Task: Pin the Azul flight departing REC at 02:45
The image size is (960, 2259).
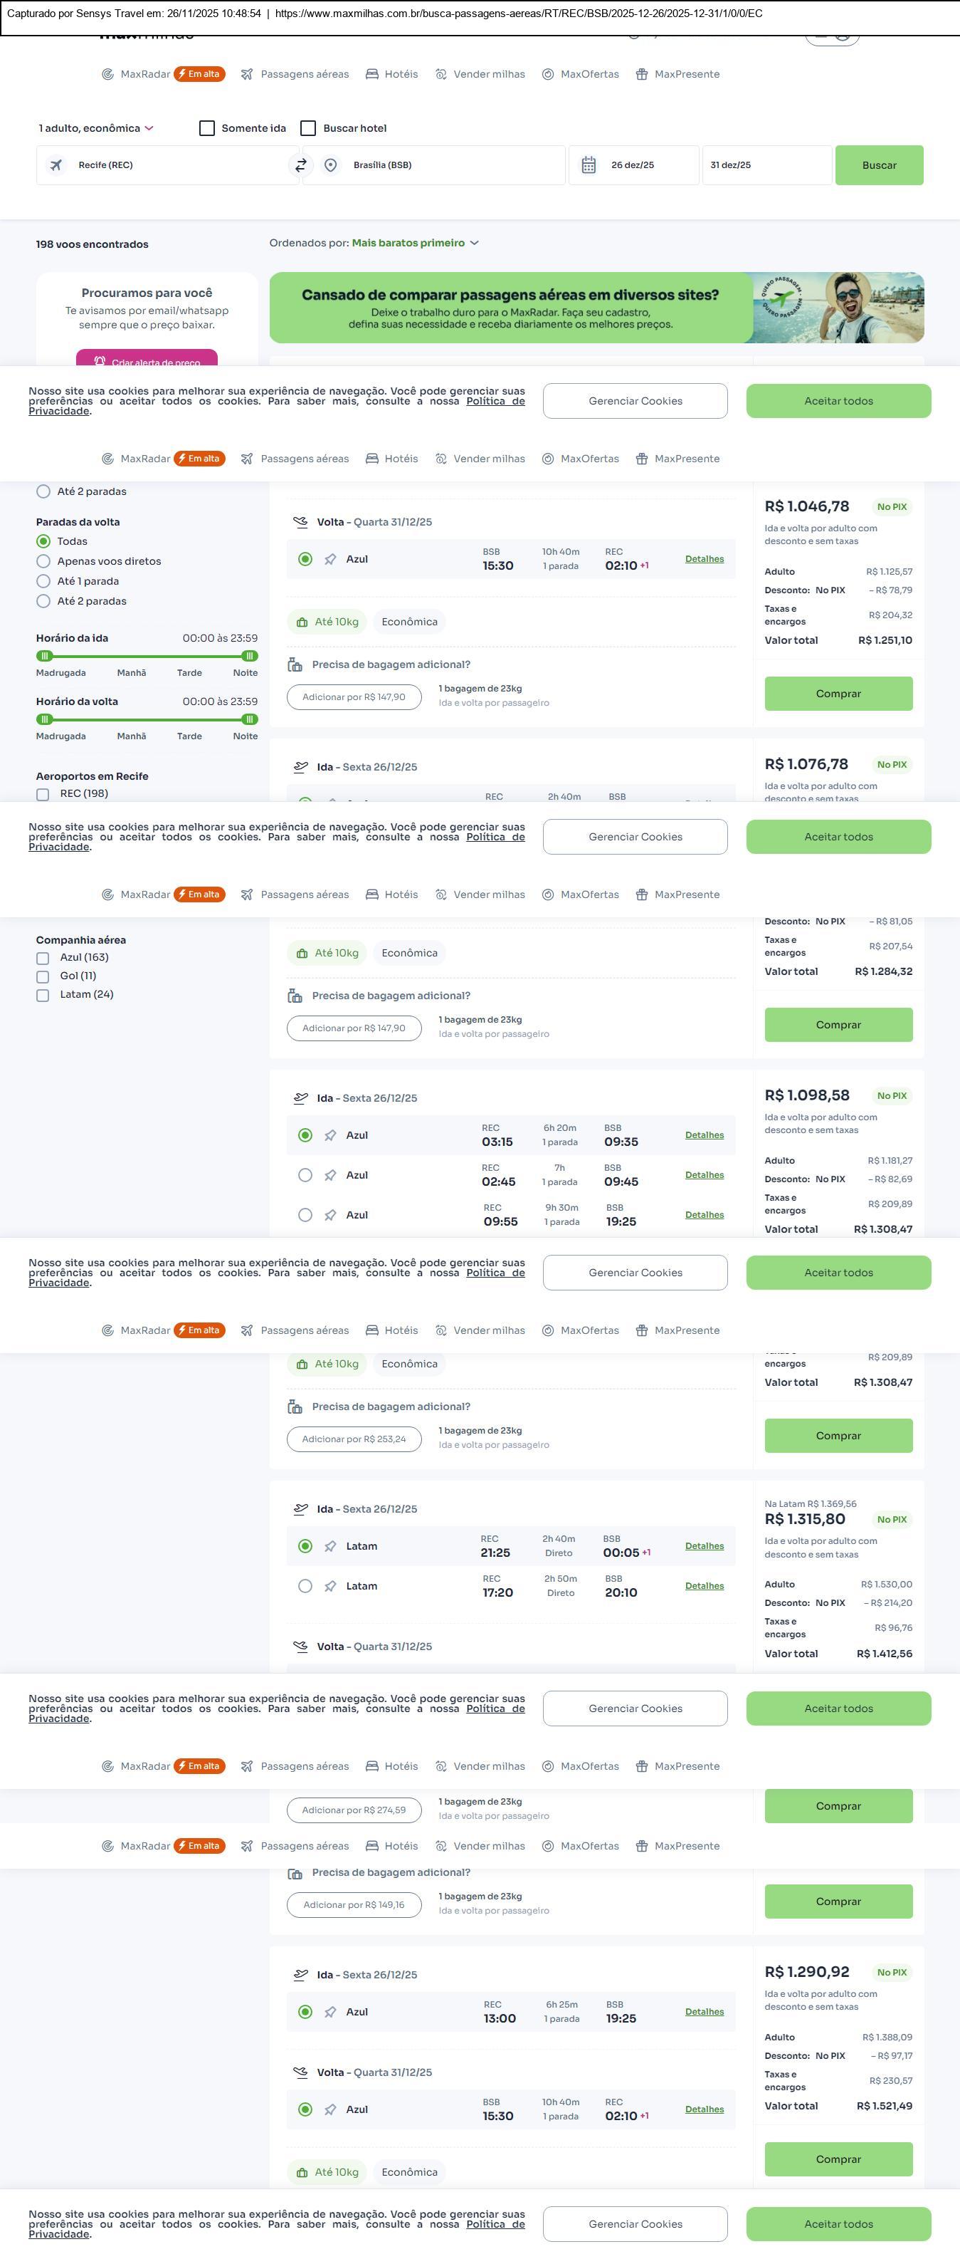Action: [330, 1175]
